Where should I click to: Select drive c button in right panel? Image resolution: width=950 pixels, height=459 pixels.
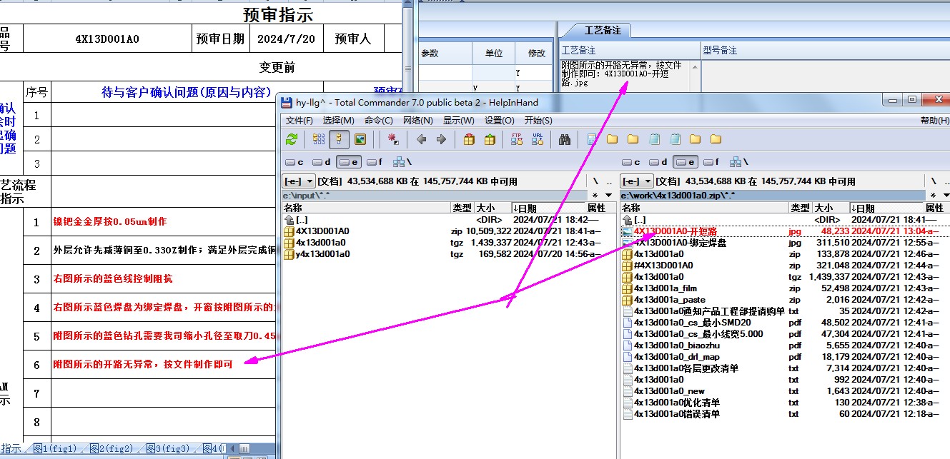631,162
